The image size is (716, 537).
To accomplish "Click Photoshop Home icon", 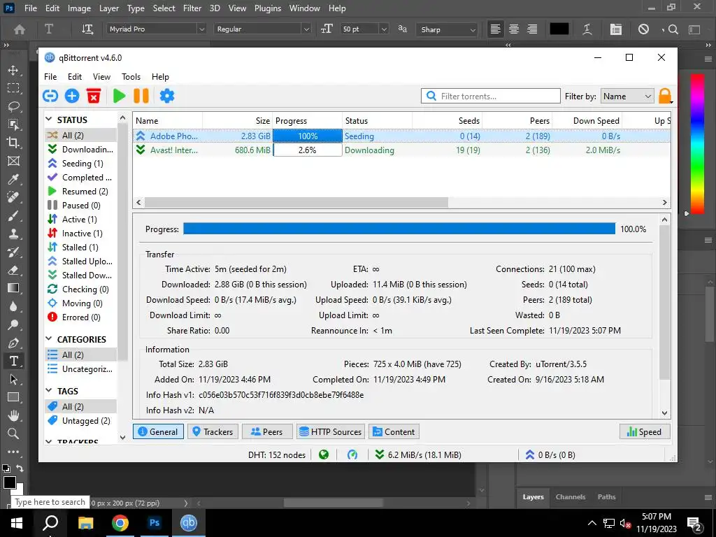I will point(19,29).
